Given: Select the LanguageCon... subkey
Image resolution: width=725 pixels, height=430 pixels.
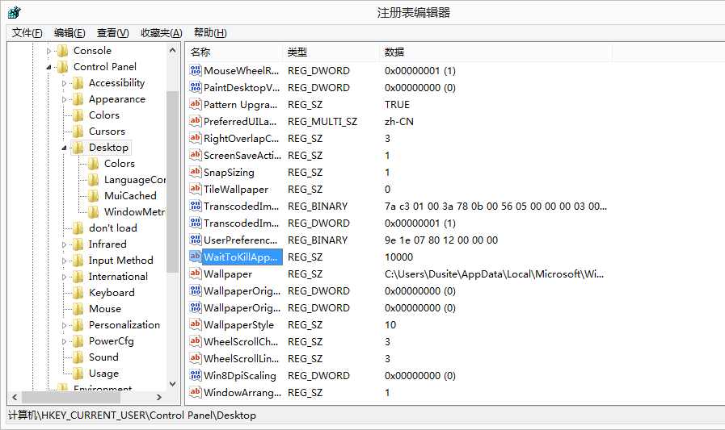Looking at the screenshot, I should click(134, 180).
